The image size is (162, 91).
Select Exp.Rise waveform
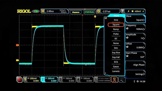coord(116,53)
